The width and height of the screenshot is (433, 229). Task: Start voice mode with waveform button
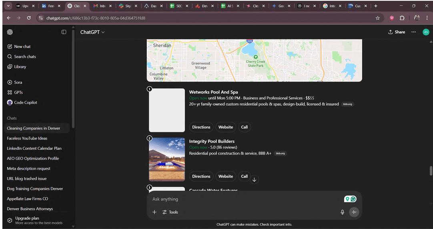(354, 212)
